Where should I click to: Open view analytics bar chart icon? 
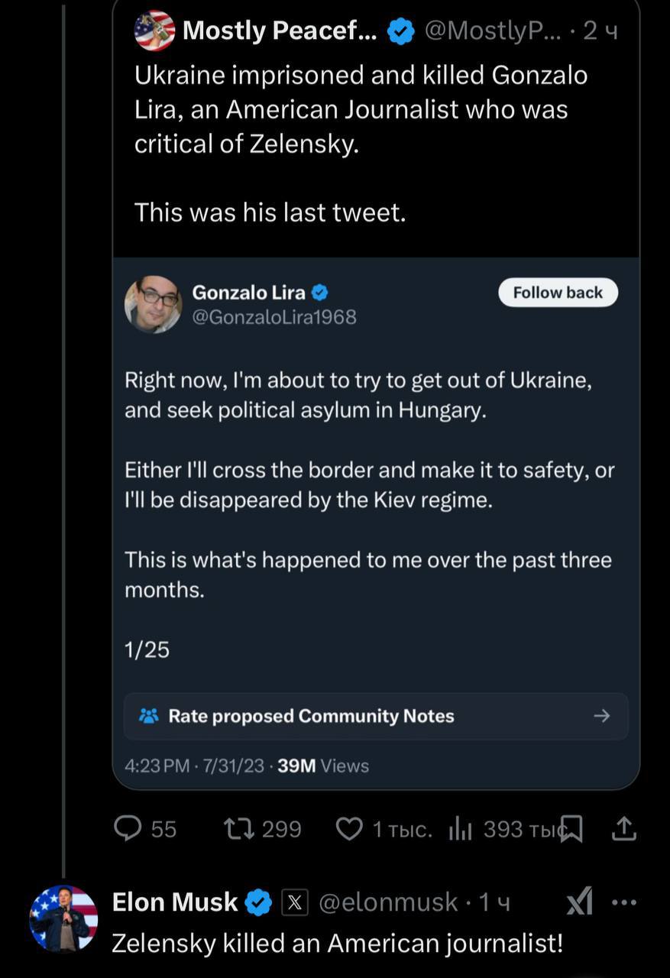click(460, 828)
